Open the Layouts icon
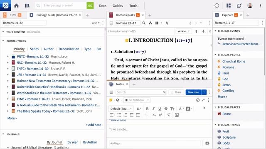 (229, 5)
